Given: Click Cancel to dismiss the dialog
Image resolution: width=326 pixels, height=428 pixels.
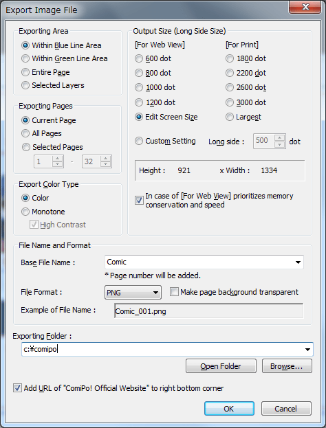Looking at the screenshot, I should pyautogui.click(x=286, y=409).
